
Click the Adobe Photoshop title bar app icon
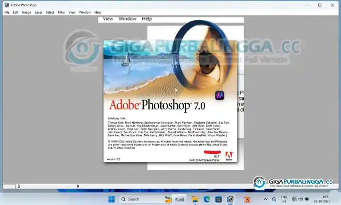click(7, 5)
